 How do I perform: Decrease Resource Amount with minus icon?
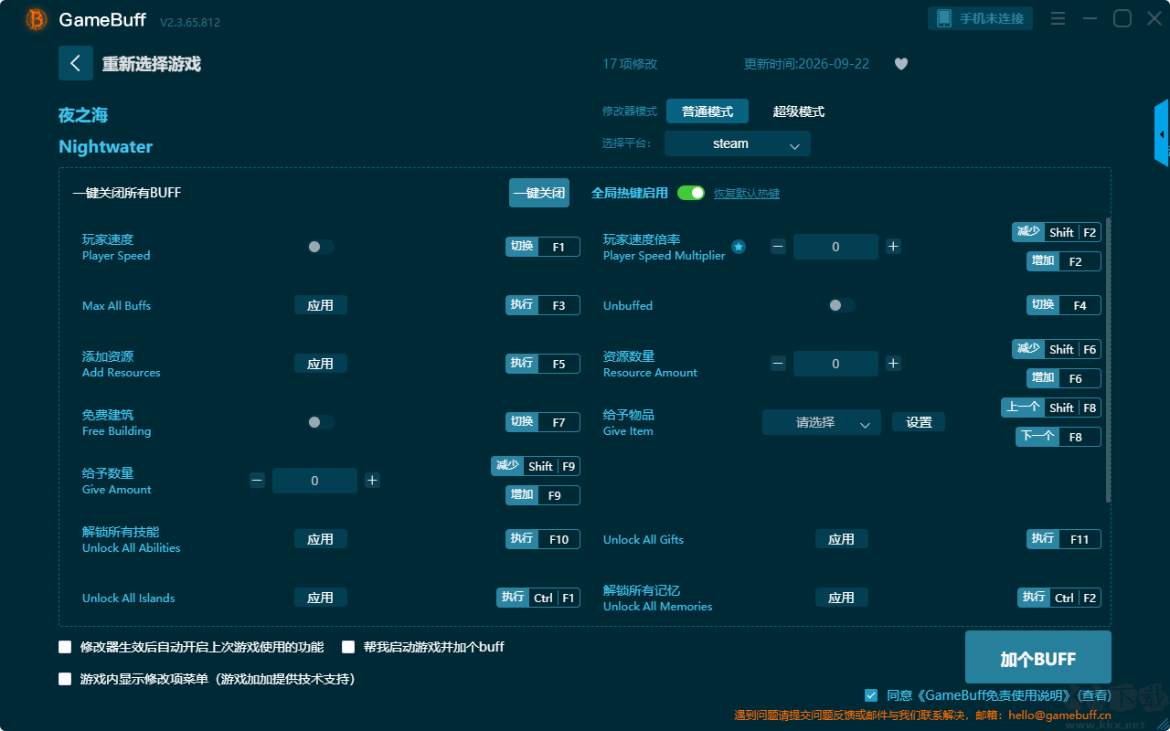(x=778, y=364)
